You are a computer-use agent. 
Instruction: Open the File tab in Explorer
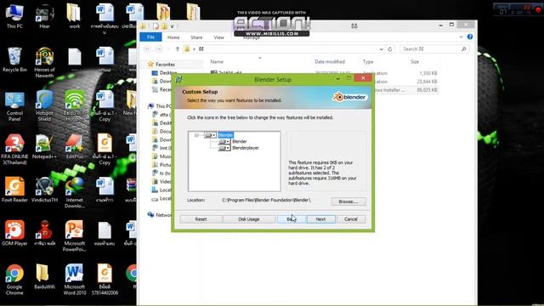point(150,37)
